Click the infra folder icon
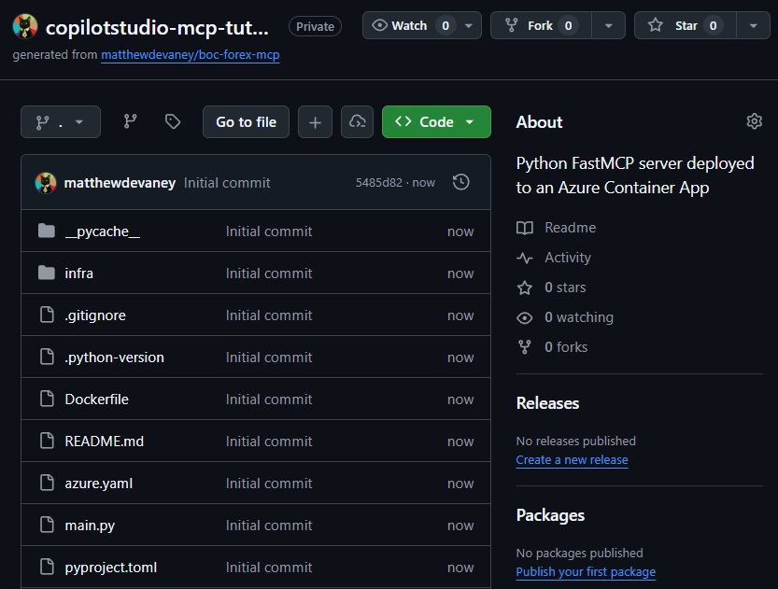The height and width of the screenshot is (589, 778). [47, 273]
